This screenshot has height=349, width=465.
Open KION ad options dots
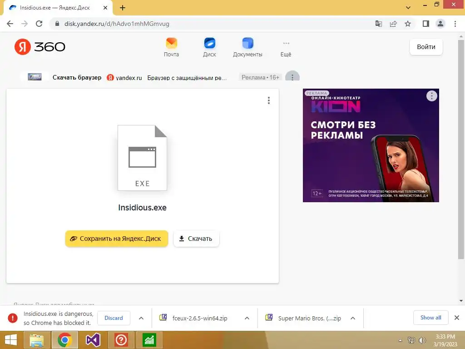pos(431,96)
